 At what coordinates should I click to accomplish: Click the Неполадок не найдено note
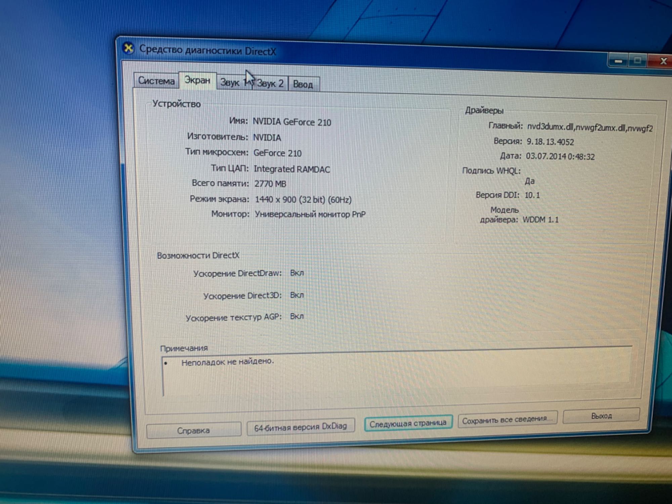227,362
